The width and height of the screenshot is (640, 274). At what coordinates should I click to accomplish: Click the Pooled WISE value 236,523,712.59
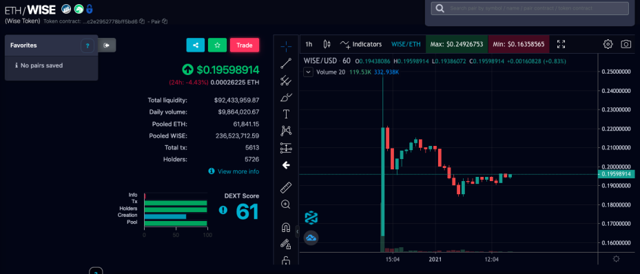click(x=237, y=136)
